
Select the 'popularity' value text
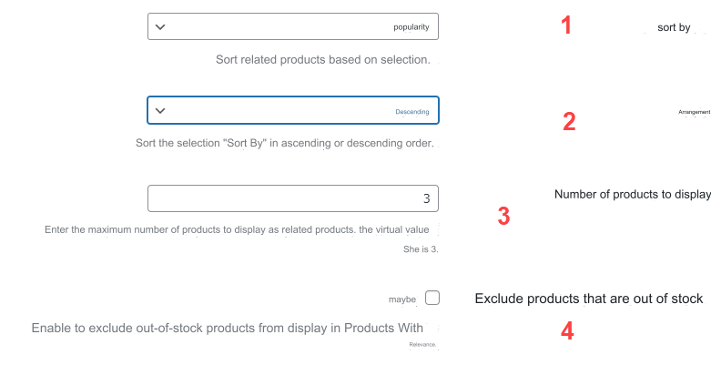(411, 27)
